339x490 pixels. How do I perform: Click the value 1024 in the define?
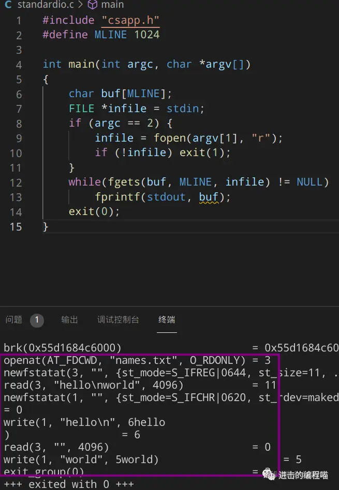pos(147,35)
